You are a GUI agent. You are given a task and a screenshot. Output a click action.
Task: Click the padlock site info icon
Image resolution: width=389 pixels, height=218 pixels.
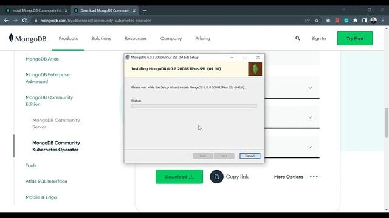pyautogui.click(x=36, y=21)
